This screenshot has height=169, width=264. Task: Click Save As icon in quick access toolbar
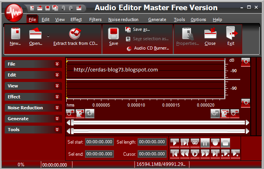(55, 8)
